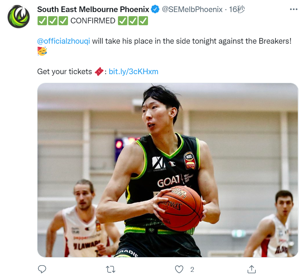Click the 'Get your tickets' tweet text
This screenshot has width=305, height=279.
[x=64, y=72]
